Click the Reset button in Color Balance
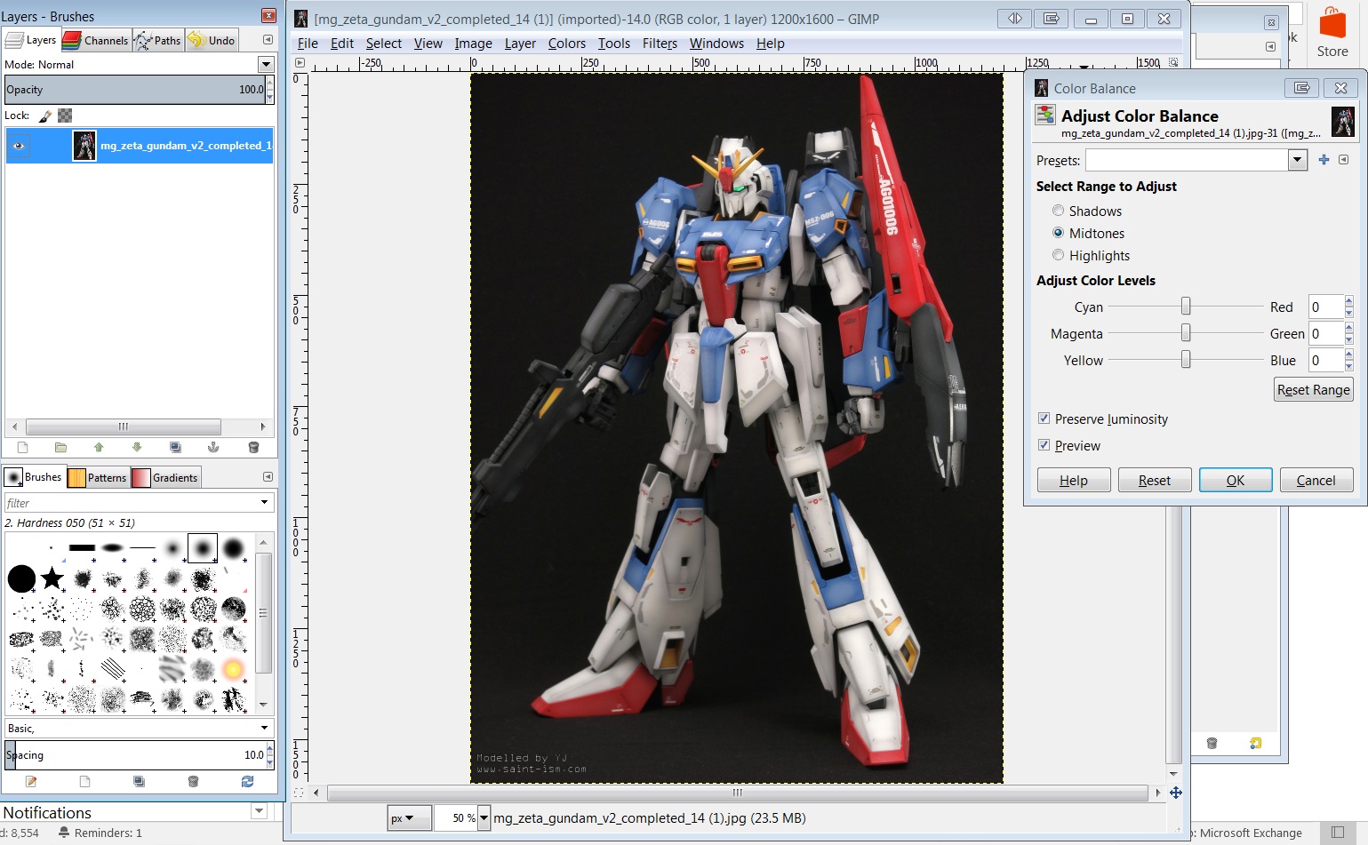This screenshot has height=845, width=1368. coord(1155,481)
